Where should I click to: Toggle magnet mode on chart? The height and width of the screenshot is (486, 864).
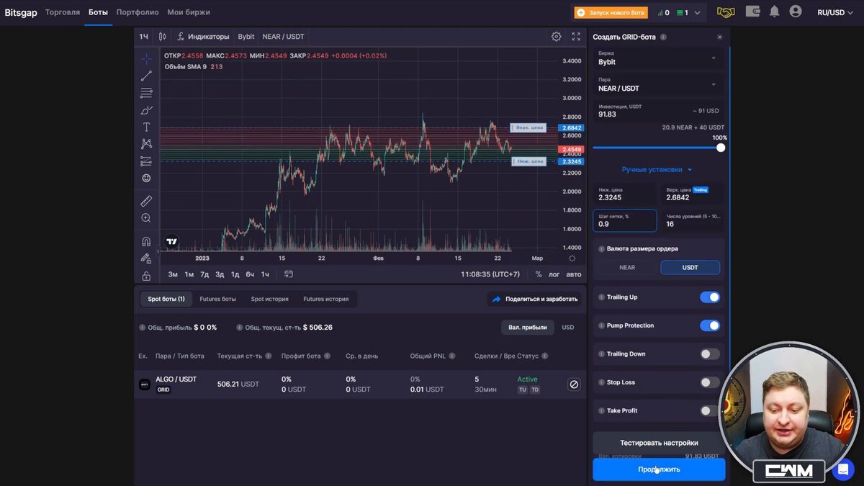tap(146, 241)
